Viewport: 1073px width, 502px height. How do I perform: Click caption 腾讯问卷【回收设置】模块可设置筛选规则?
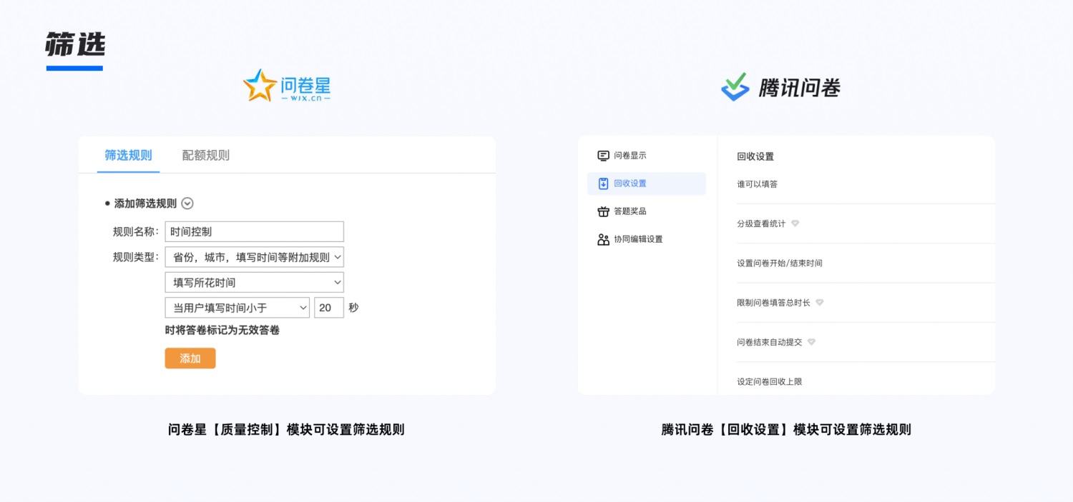pos(786,429)
